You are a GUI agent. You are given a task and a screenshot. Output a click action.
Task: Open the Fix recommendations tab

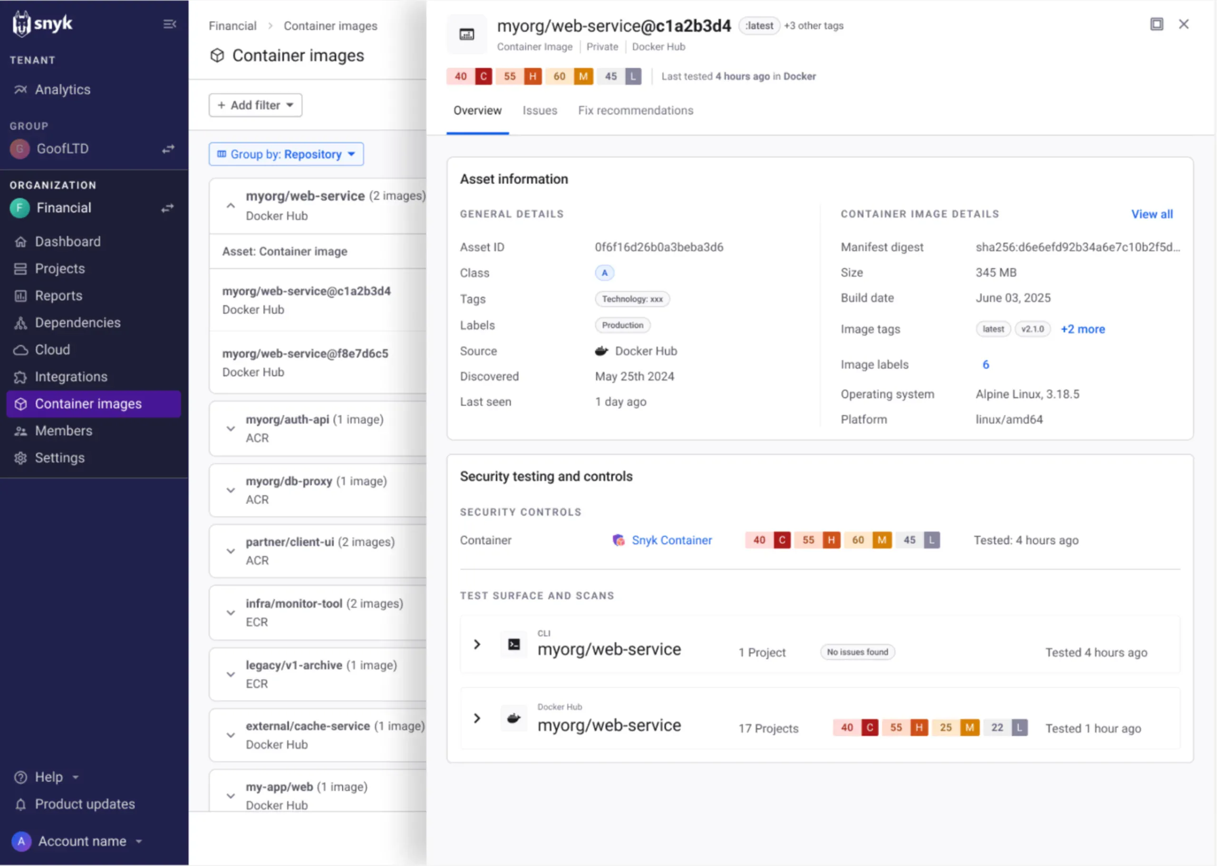pyautogui.click(x=636, y=110)
